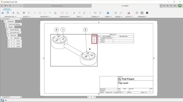
Task: Click balloon number 2 on drawing
Action: tap(57, 29)
